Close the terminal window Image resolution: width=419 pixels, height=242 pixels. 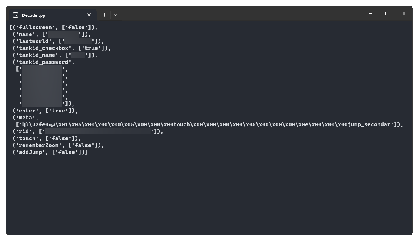(404, 14)
